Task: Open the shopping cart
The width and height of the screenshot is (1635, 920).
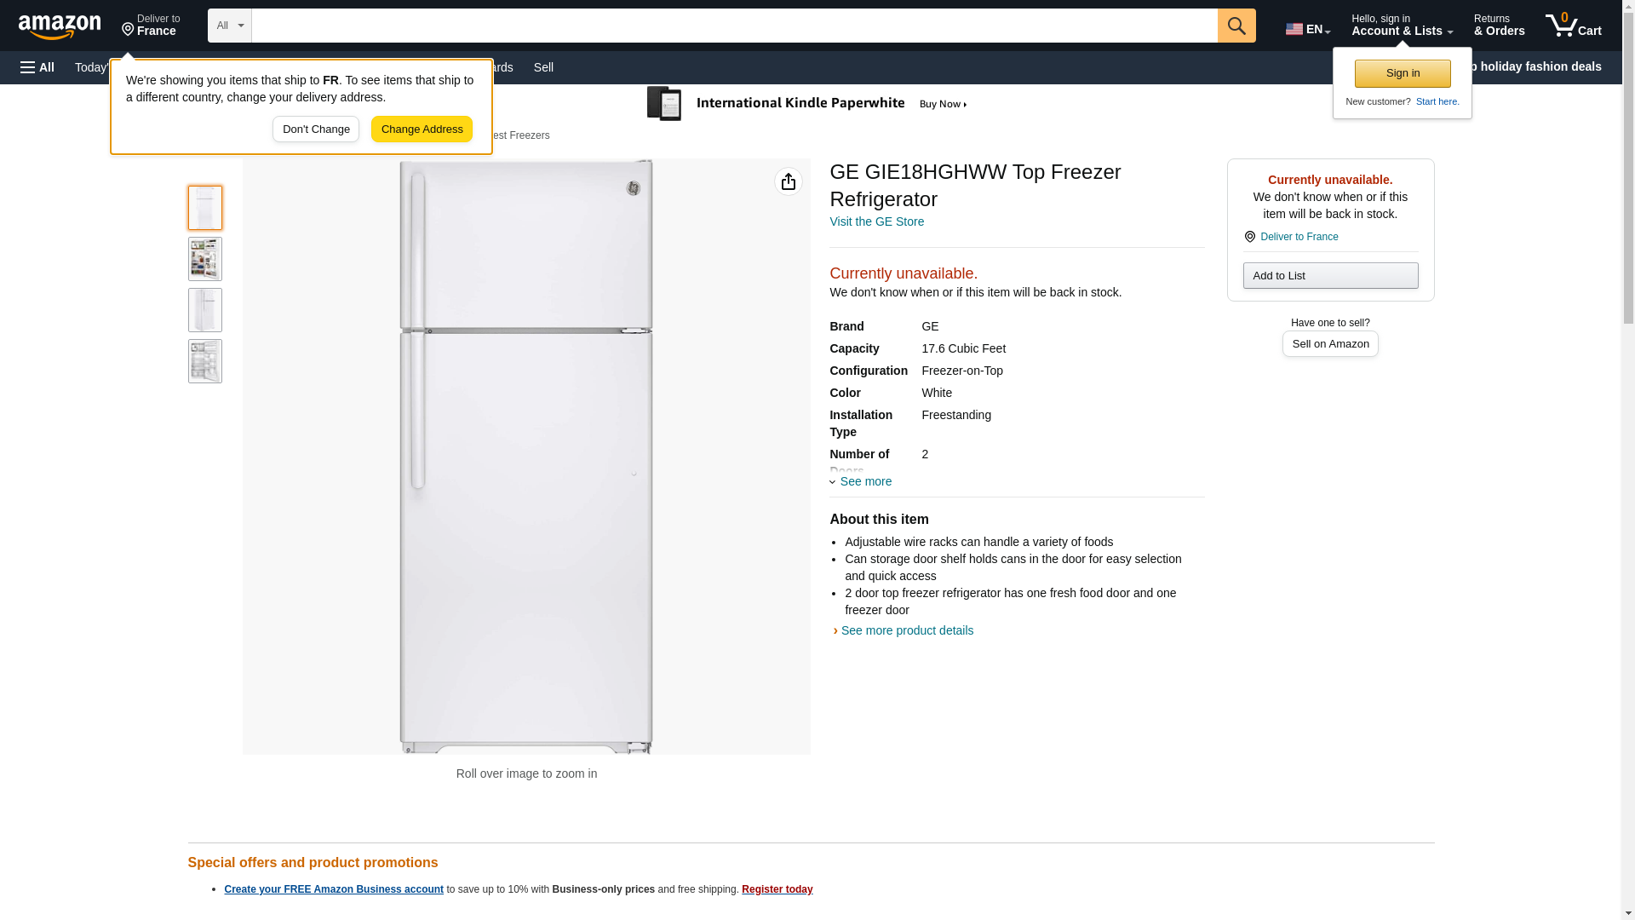Action: pos(1573,26)
